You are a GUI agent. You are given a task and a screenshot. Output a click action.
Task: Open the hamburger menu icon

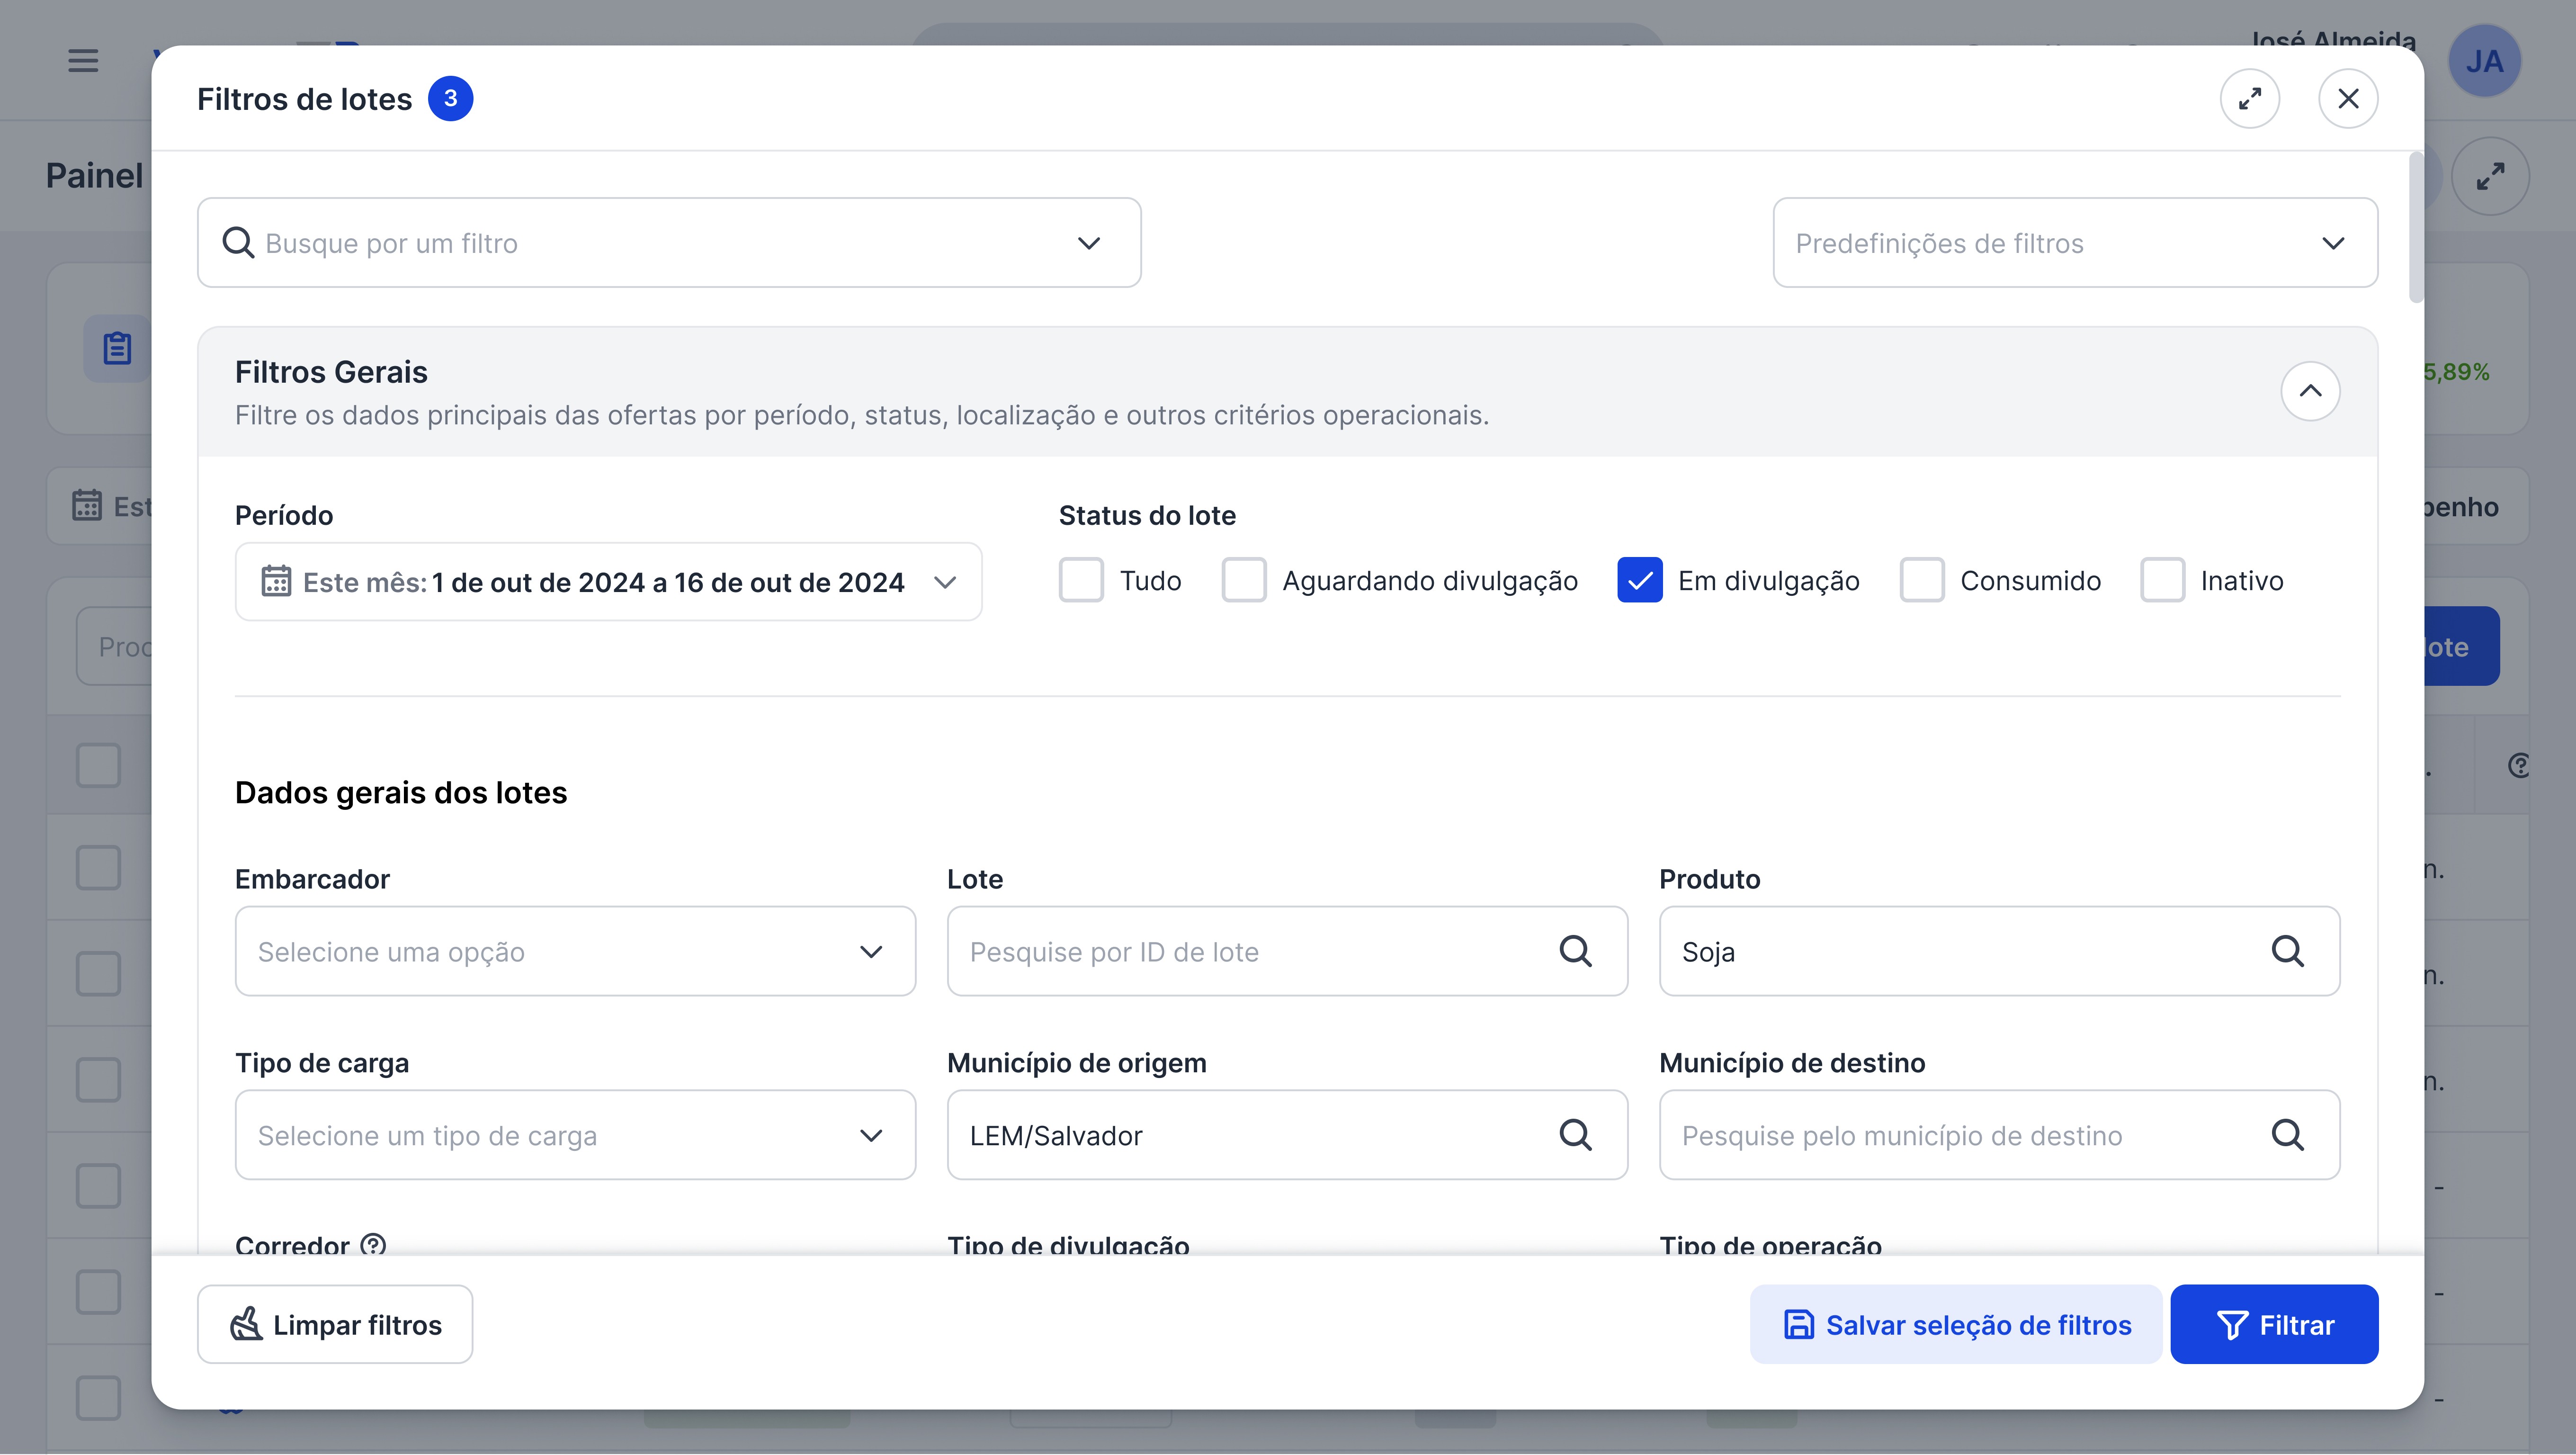(83, 61)
